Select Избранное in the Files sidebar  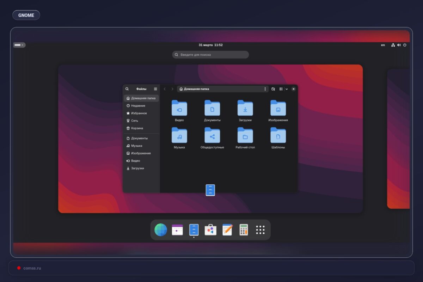point(138,113)
